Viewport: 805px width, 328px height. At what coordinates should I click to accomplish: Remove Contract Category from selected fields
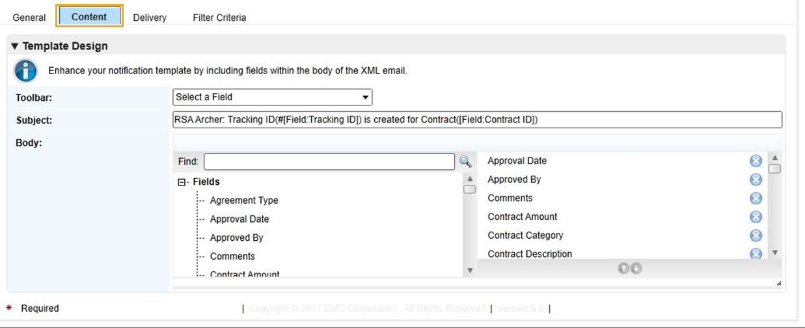pos(756,235)
